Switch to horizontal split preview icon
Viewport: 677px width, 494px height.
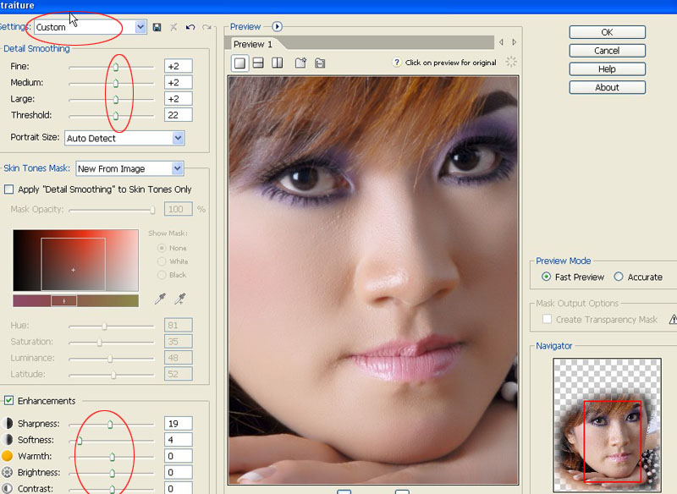point(258,63)
